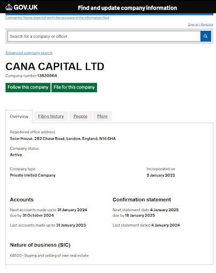The width and height of the screenshot is (216, 273).
Task: Click the 5 January 2022 incorporation date
Action: [161, 175]
